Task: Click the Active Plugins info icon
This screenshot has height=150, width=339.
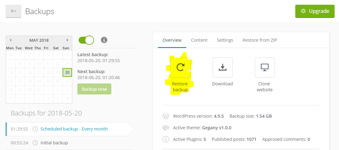Action: [x=166, y=139]
